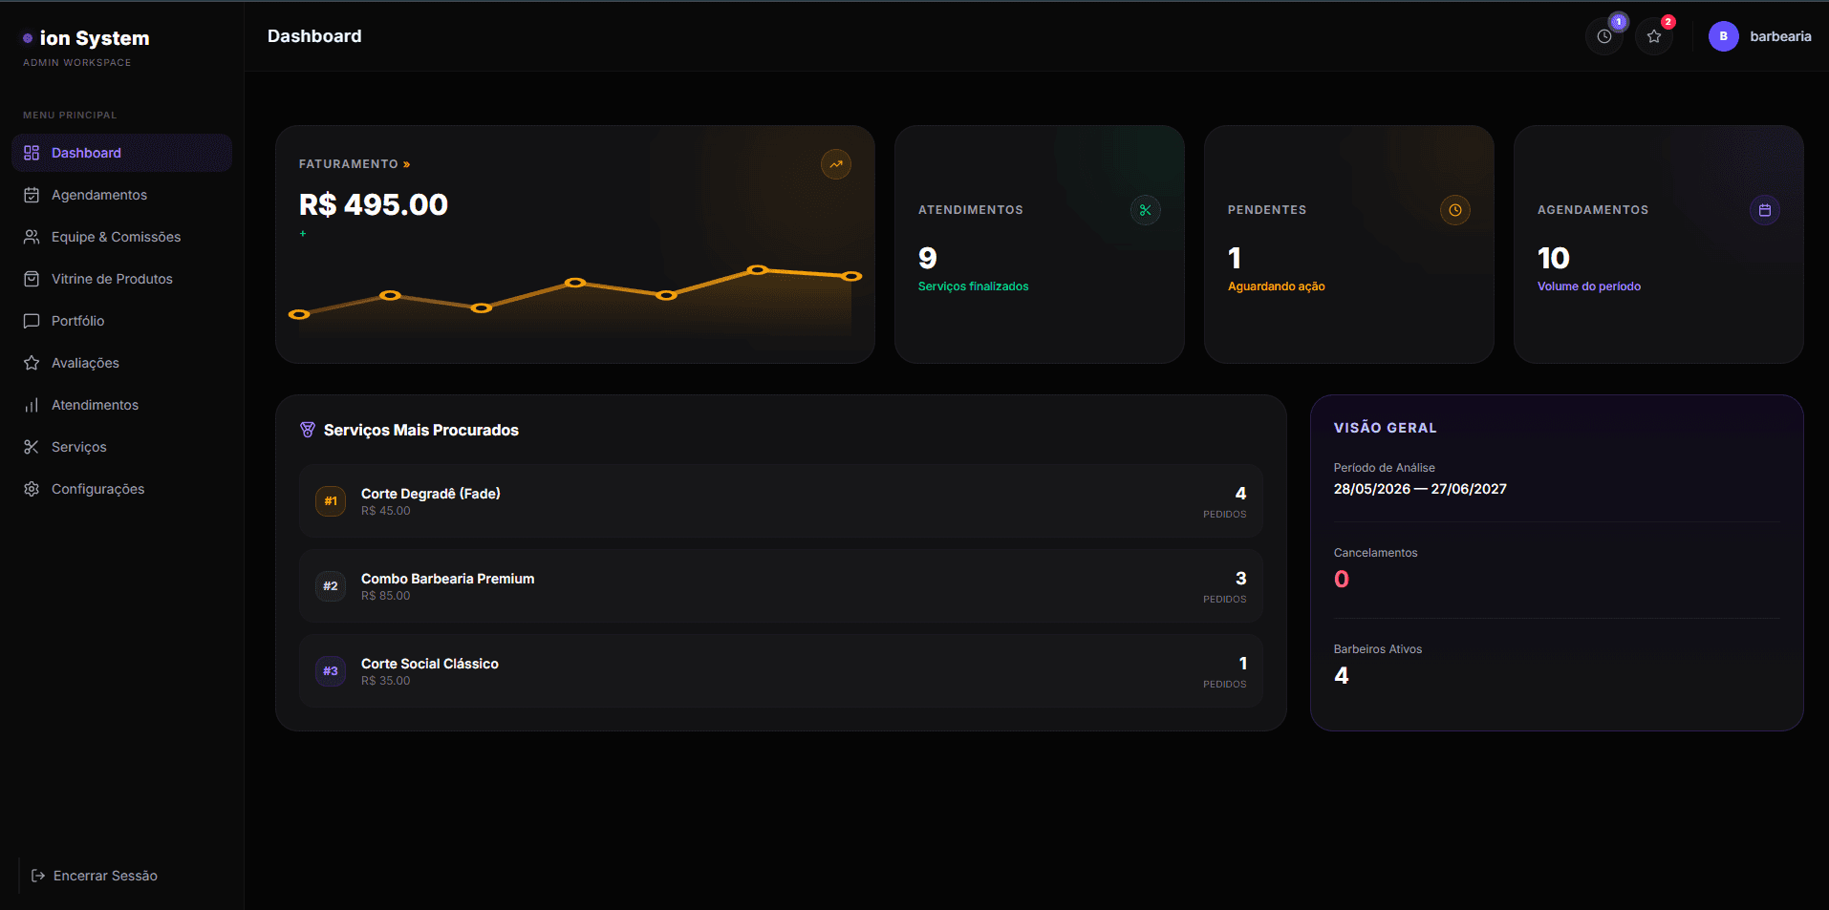Click the medal icon beside Serviços Mais Procurados
This screenshot has width=1829, height=910.
(x=308, y=430)
